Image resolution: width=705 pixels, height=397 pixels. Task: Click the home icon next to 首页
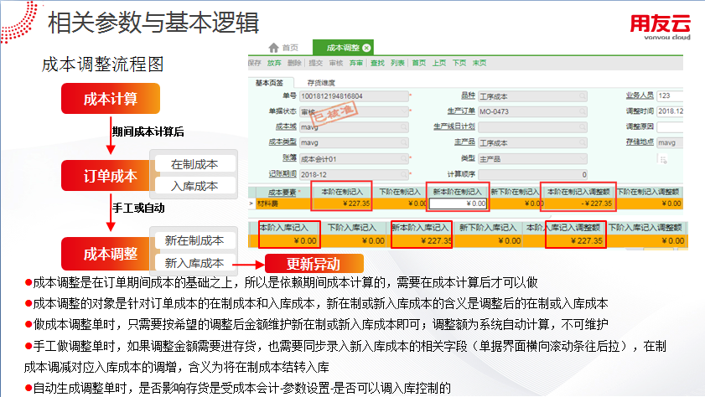[x=274, y=48]
